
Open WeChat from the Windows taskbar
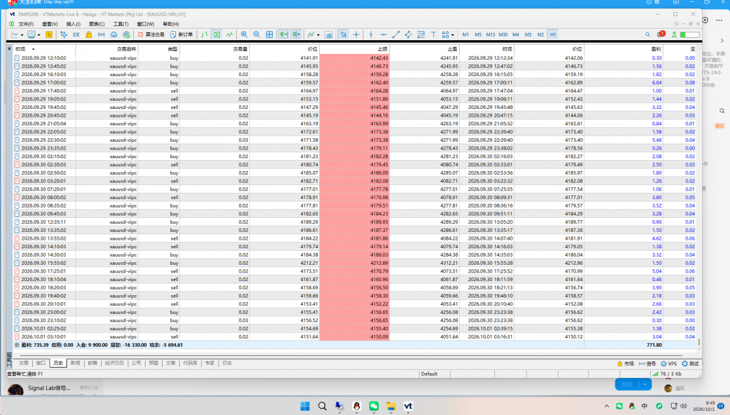374,406
